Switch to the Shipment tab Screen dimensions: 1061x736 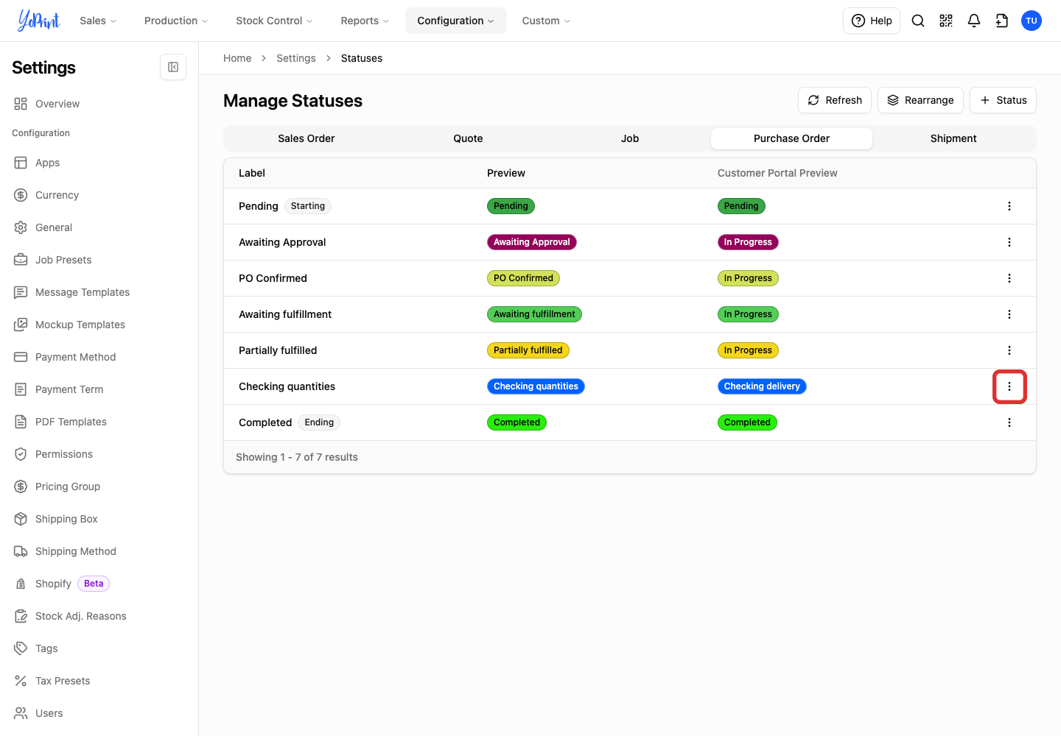click(953, 138)
